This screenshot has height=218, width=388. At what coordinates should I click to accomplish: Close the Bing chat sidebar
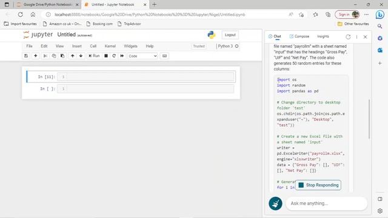coord(365,37)
